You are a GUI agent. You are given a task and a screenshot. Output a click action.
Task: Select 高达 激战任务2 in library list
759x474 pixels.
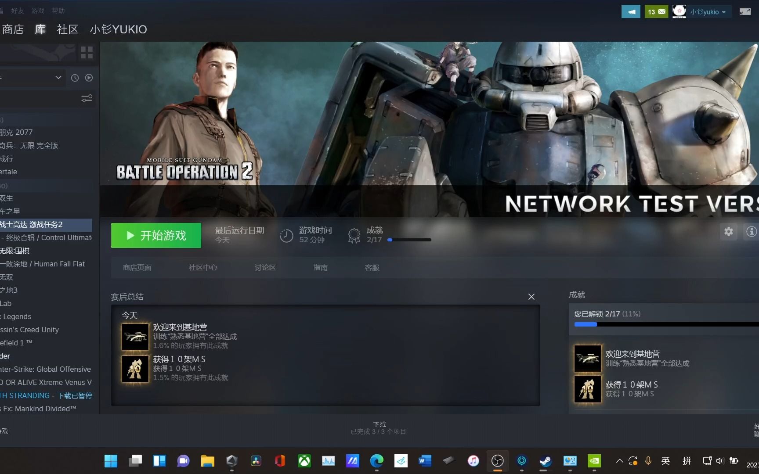tap(46, 225)
